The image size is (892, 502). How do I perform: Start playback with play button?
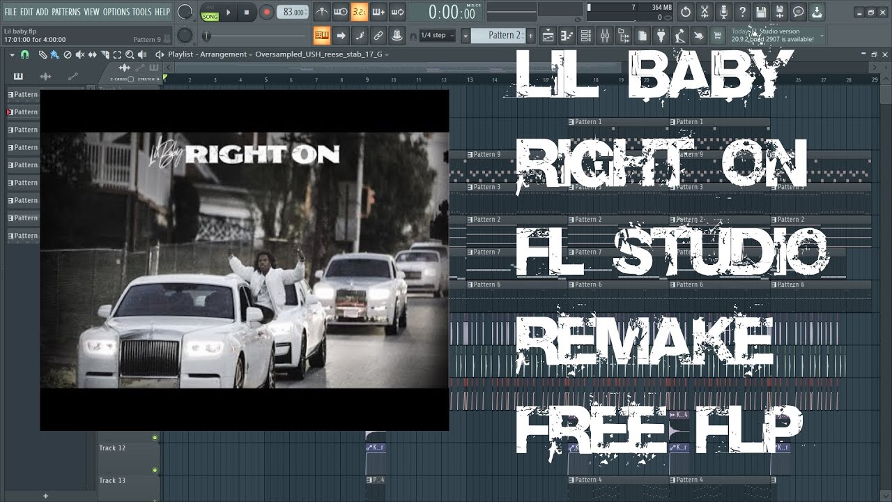[229, 12]
